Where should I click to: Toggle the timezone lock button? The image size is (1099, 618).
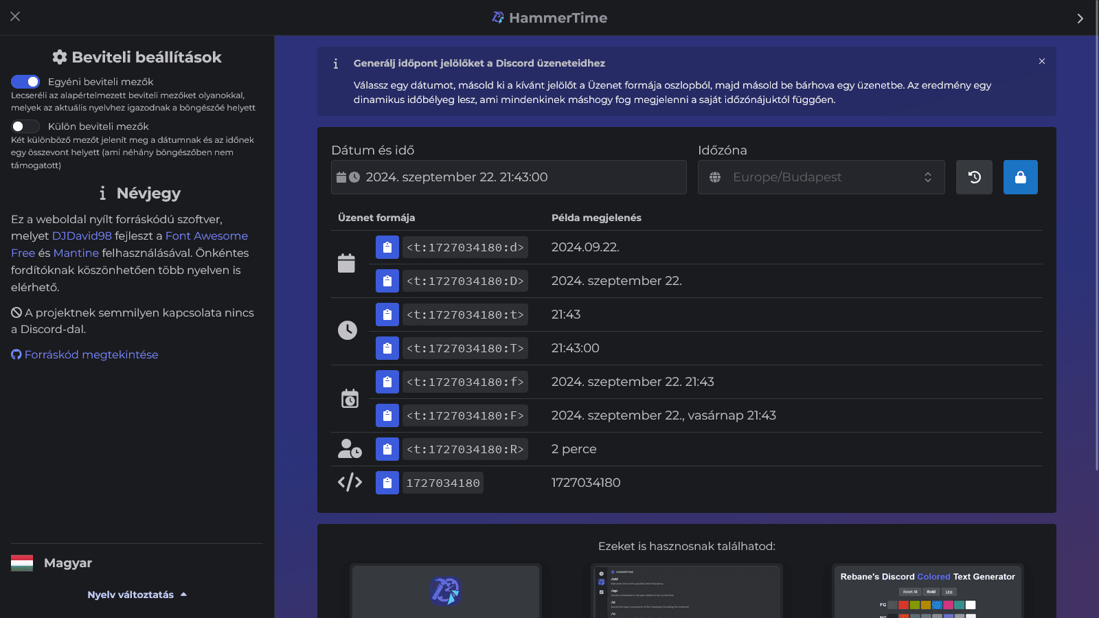1021,176
